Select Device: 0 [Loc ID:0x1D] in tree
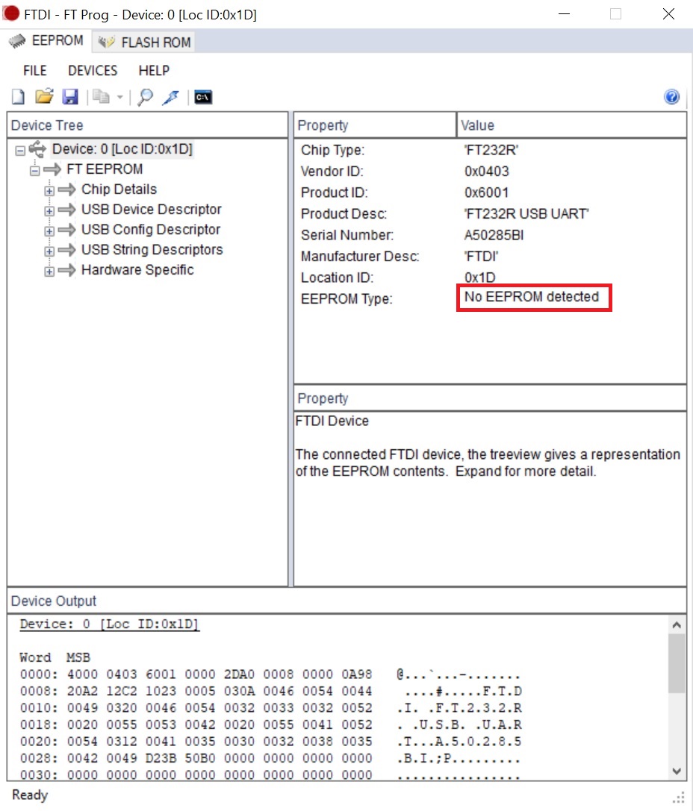The width and height of the screenshot is (693, 811). point(122,149)
